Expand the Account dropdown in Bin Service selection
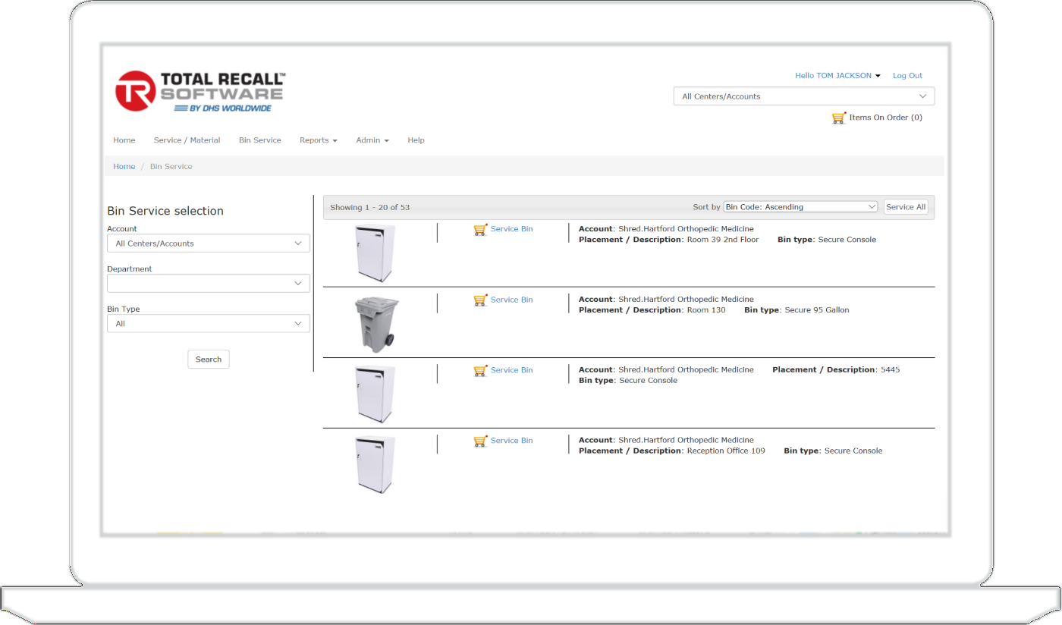 coord(209,243)
